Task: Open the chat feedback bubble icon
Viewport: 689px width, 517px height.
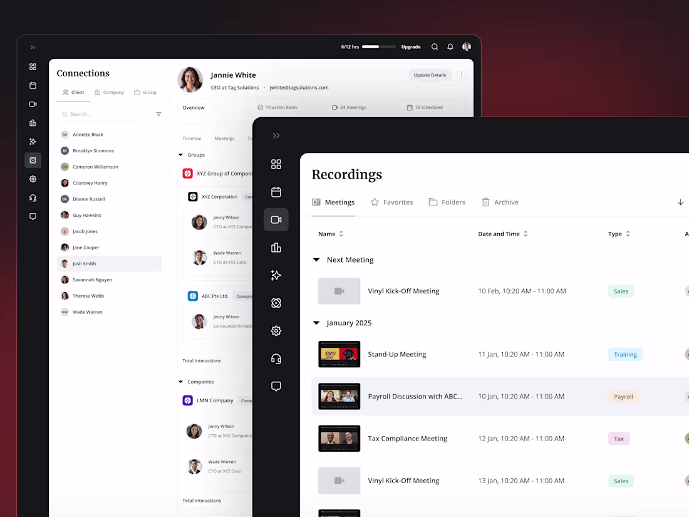Action: coord(276,385)
